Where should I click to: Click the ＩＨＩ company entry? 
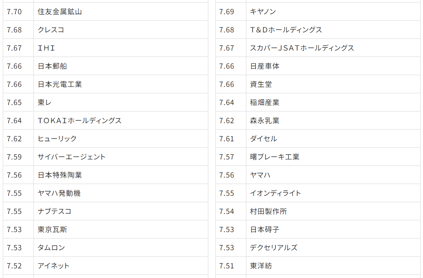47,48
